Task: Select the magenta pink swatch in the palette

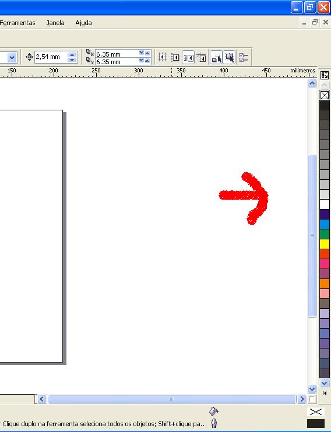Action: coord(325,264)
